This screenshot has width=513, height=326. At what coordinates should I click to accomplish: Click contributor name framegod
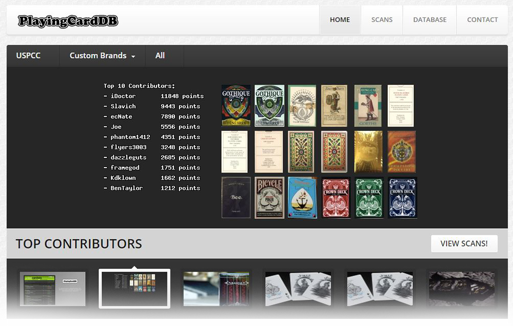[125, 168]
